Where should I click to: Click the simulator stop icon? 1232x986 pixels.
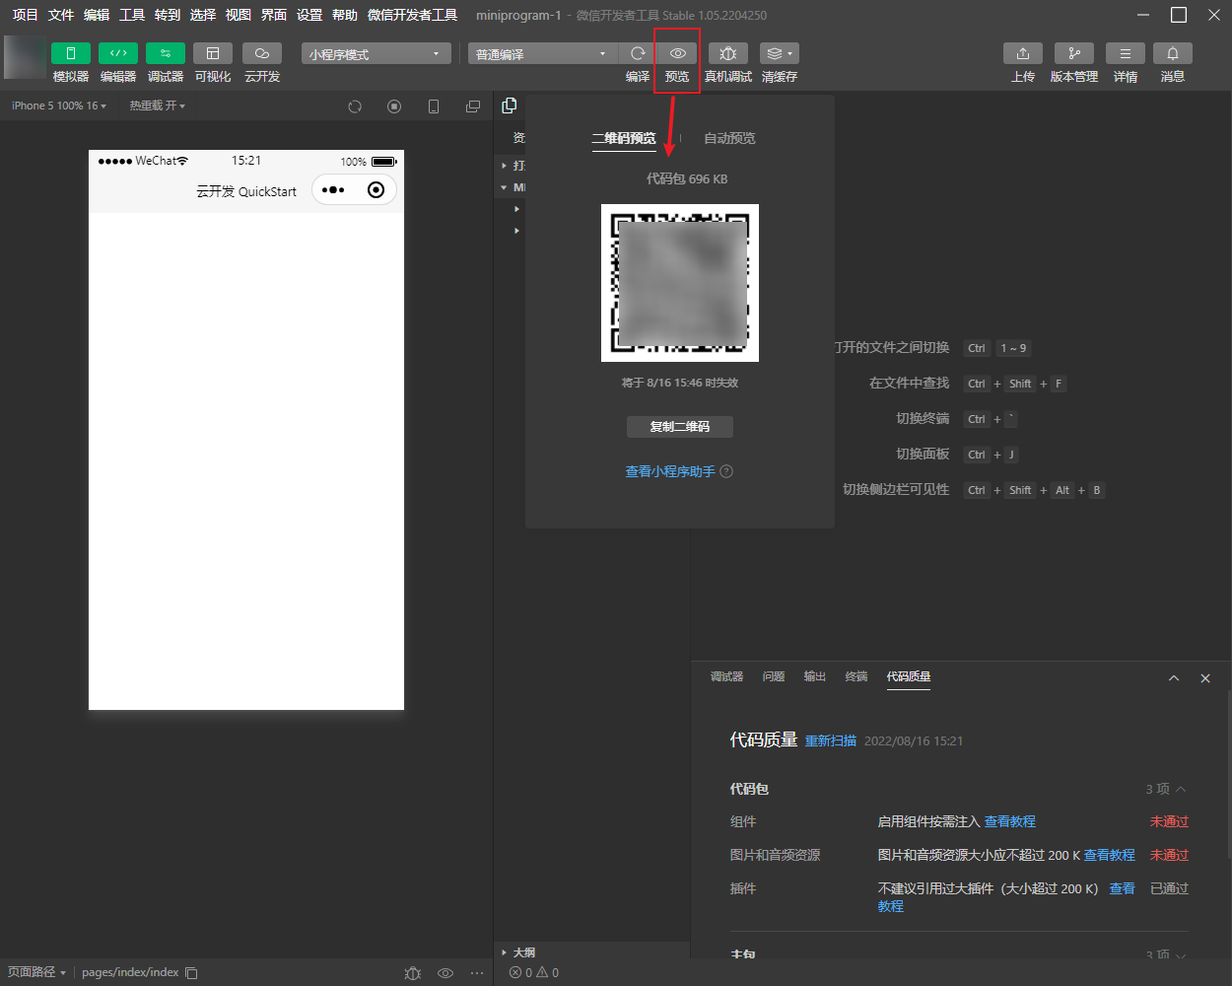pos(394,106)
